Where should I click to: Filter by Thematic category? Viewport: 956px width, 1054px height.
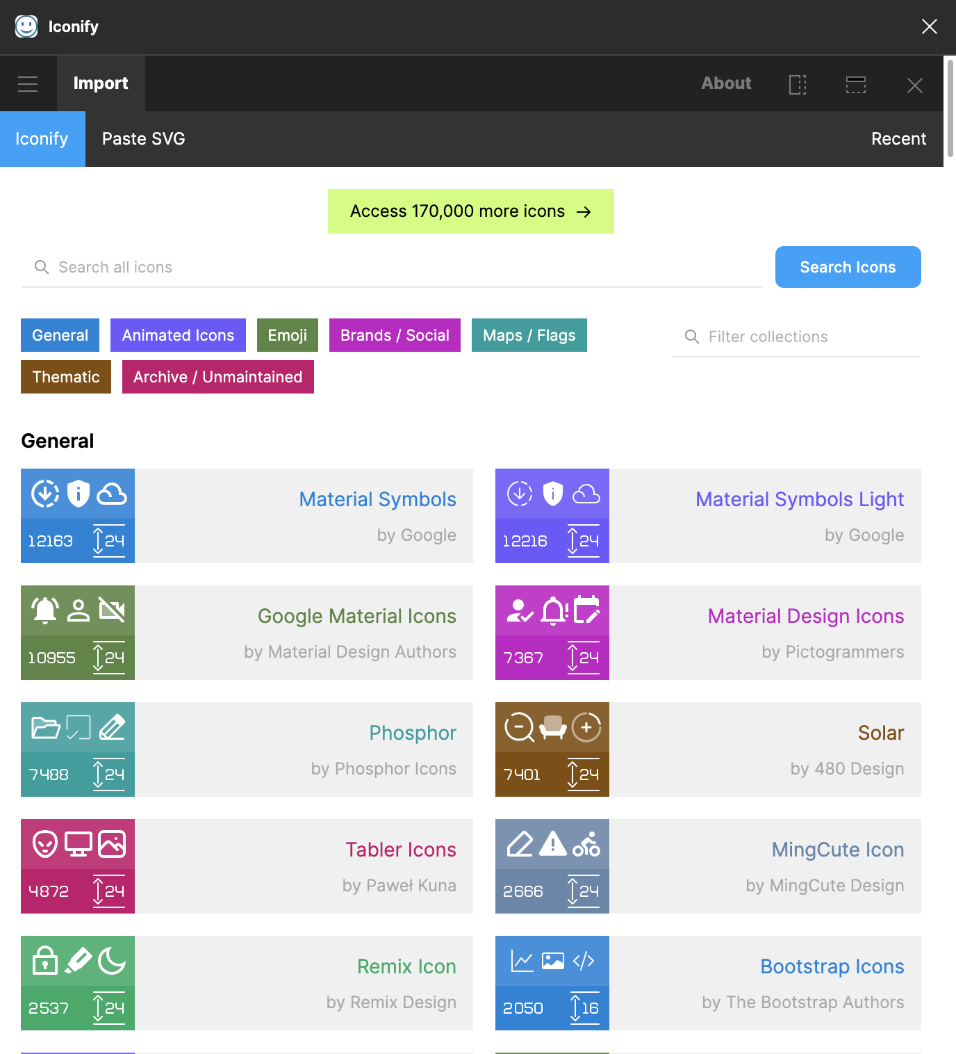(x=66, y=377)
